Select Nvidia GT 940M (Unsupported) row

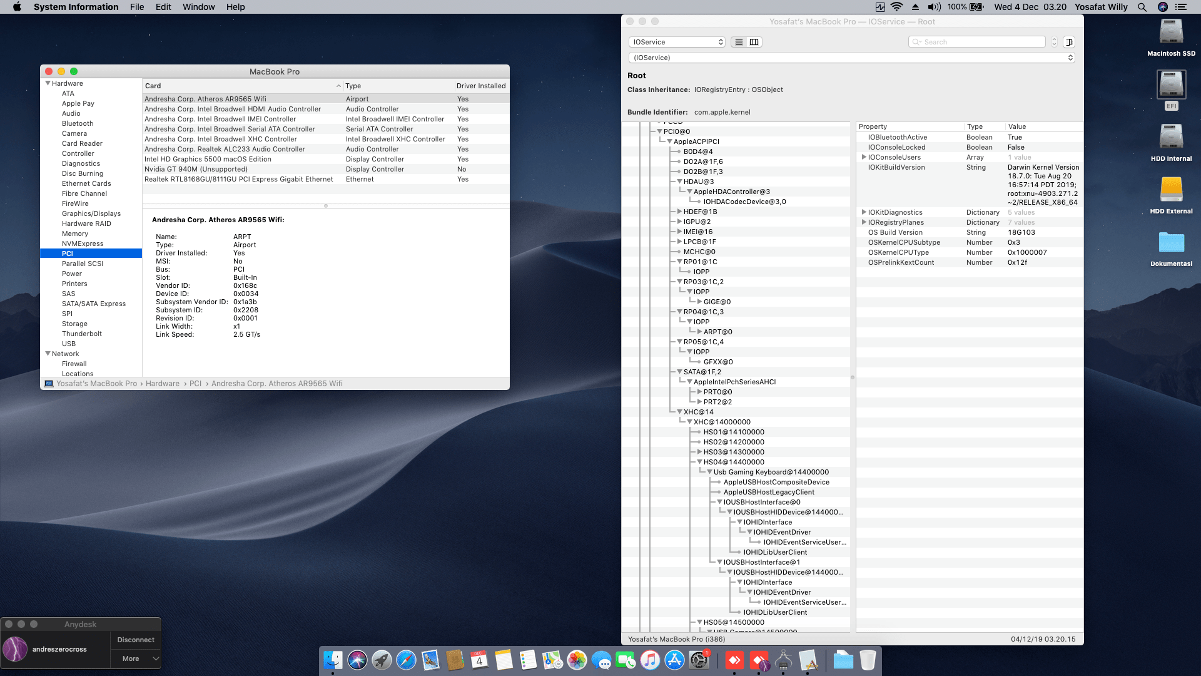(325, 169)
